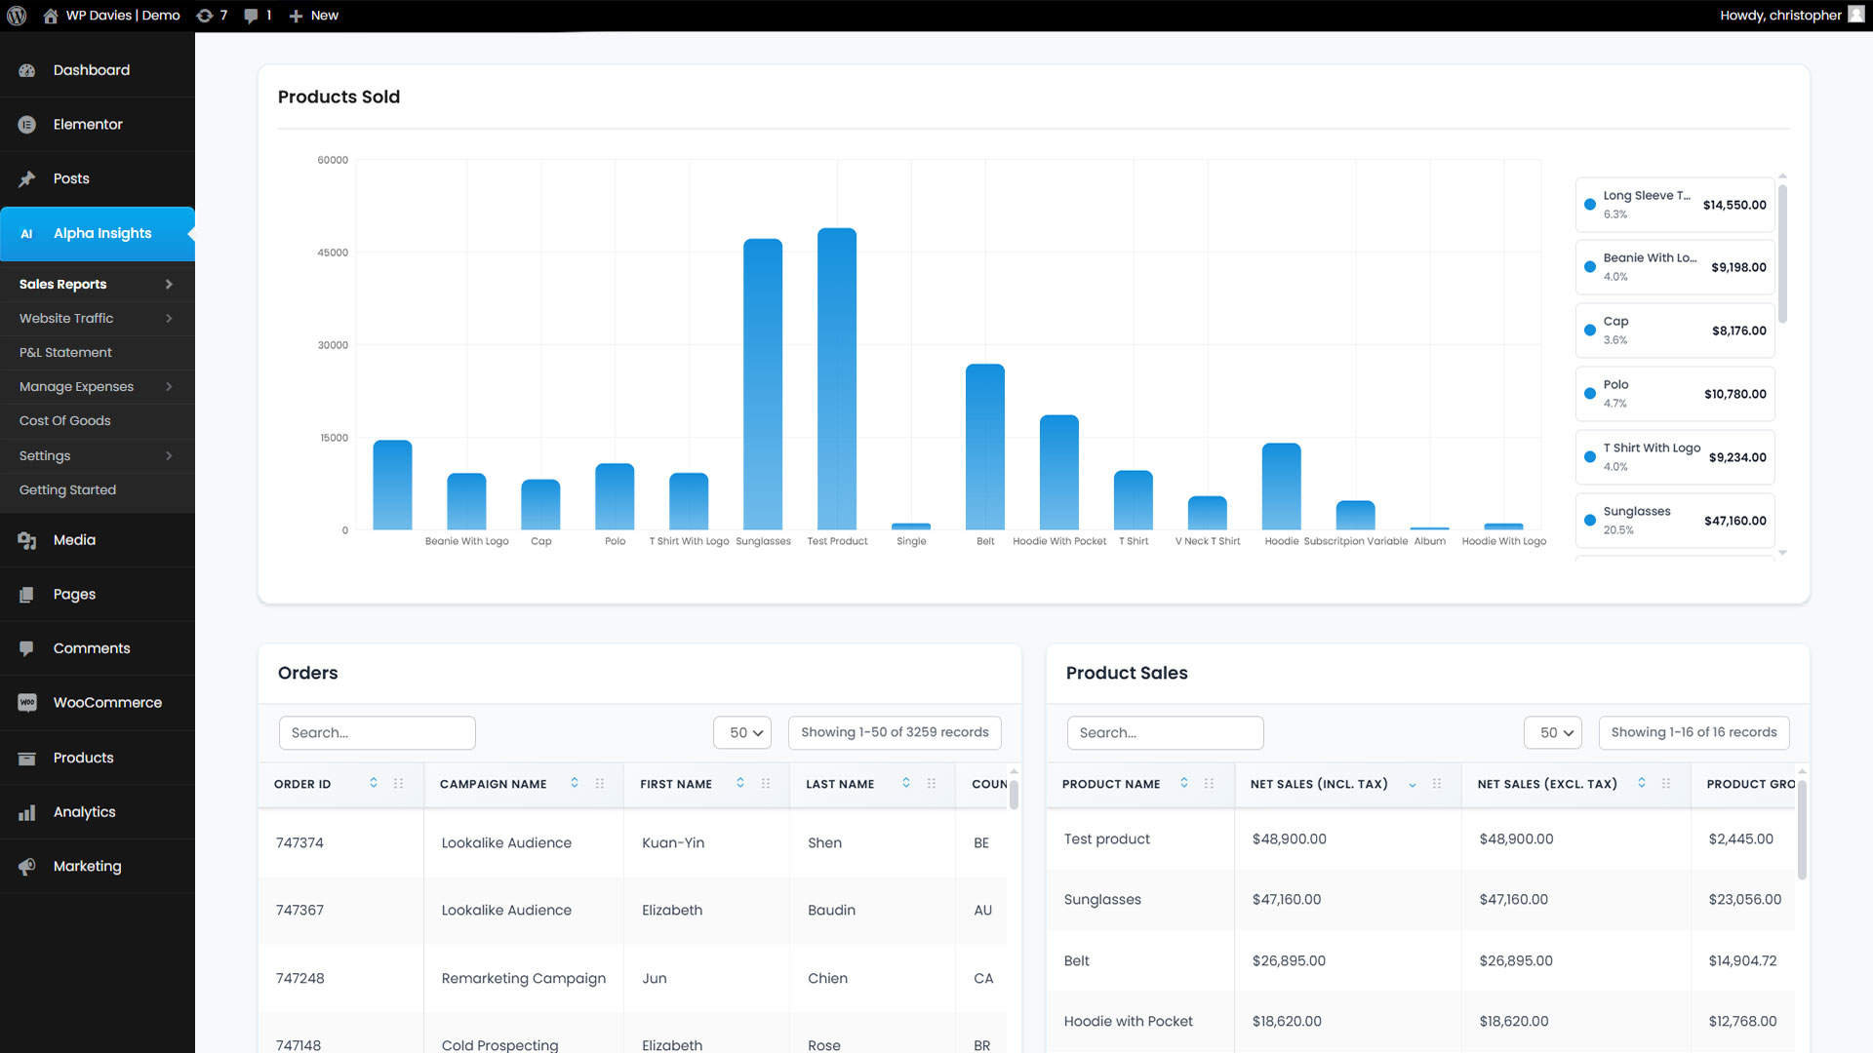1873x1053 pixels.
Task: Click drag handle icon on Order ID column
Action: tap(398, 784)
